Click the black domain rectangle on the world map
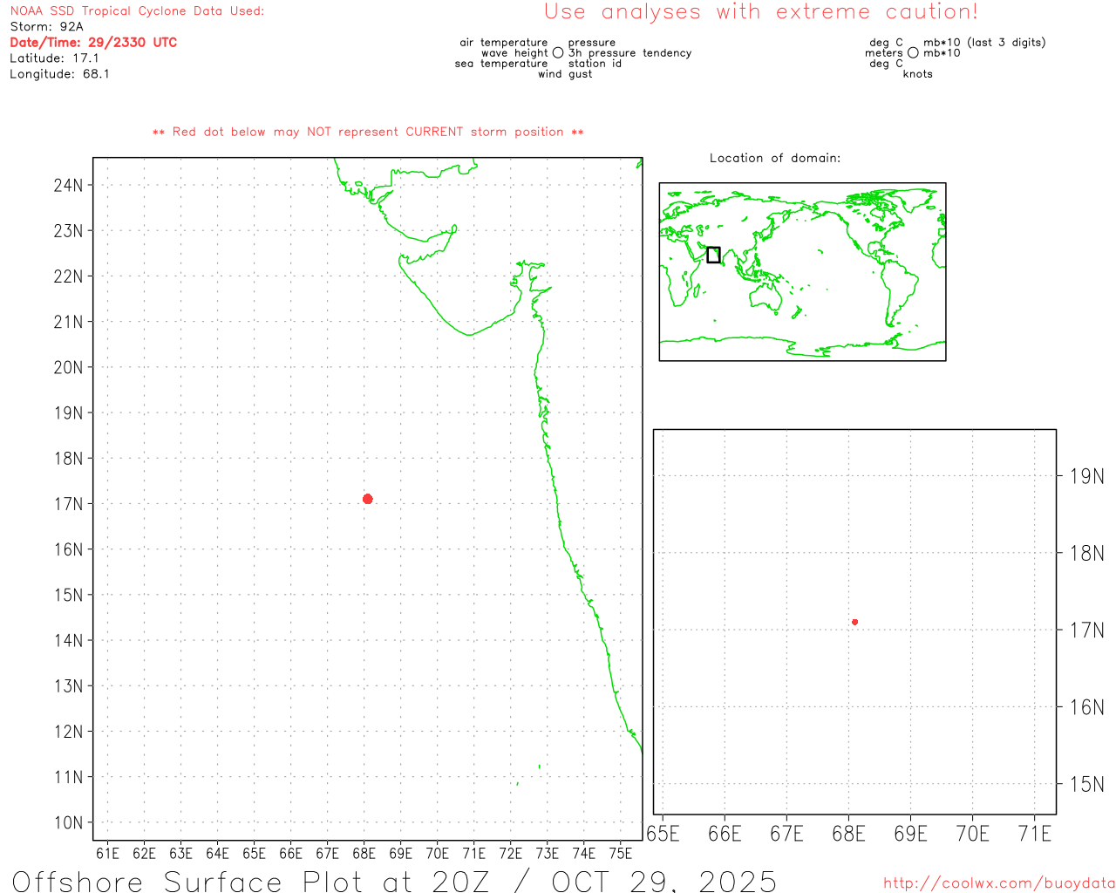1116x893 pixels. click(x=713, y=255)
